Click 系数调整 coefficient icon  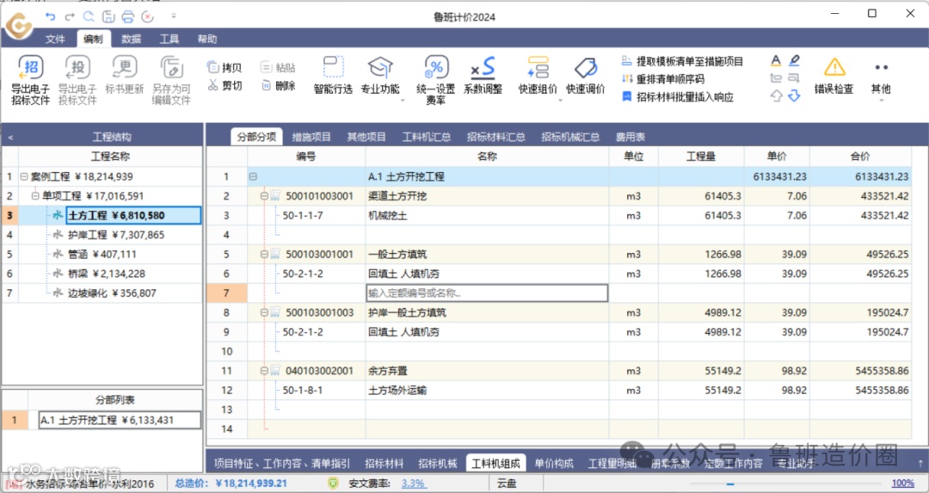pyautogui.click(x=483, y=67)
